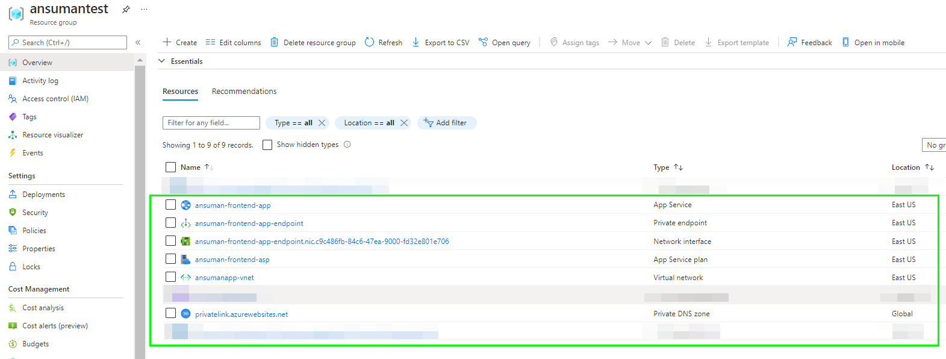Open the Location == all filter

click(369, 123)
